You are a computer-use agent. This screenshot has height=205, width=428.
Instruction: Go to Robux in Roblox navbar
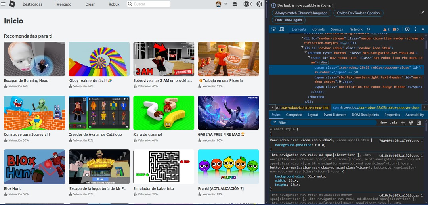[x=114, y=4]
